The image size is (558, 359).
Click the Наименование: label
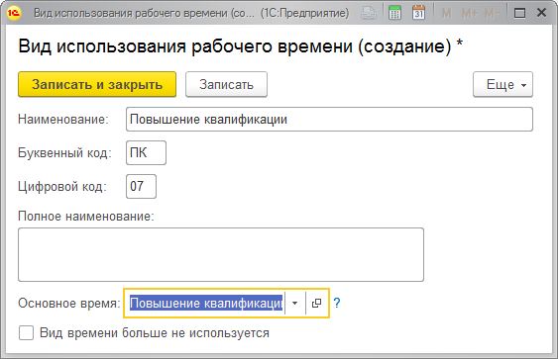click(x=63, y=120)
